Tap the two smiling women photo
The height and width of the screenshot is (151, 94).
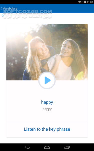click(x=47, y=52)
